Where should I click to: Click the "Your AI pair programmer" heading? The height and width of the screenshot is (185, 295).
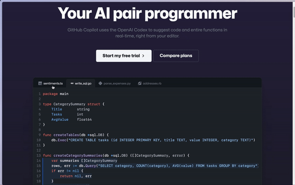coord(147,13)
